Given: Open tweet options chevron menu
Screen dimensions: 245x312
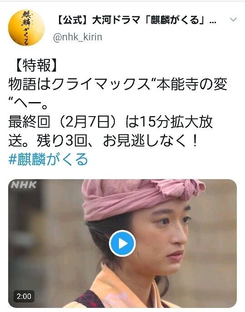Looking at the screenshot, I should (x=233, y=19).
